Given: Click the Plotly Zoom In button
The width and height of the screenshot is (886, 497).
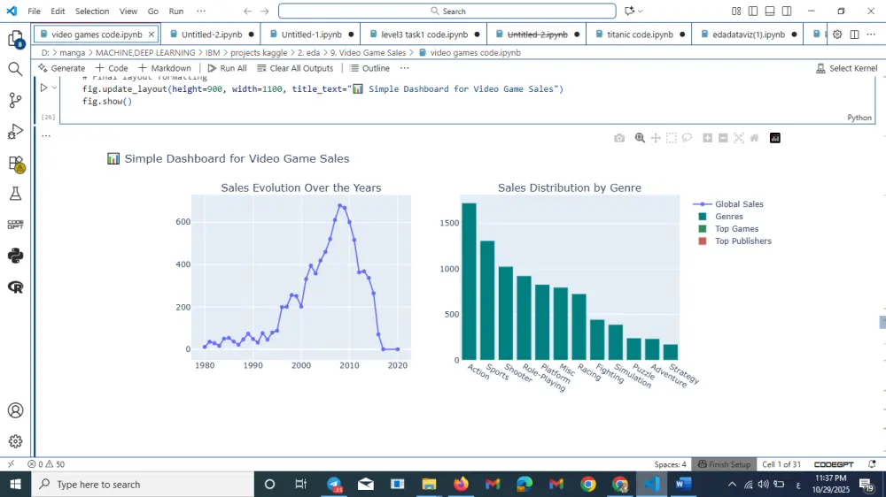Looking at the screenshot, I should coord(707,138).
